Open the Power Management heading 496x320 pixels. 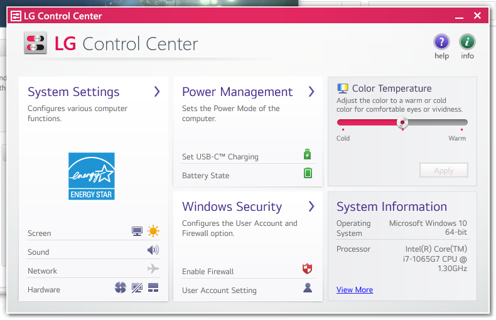[x=237, y=92]
